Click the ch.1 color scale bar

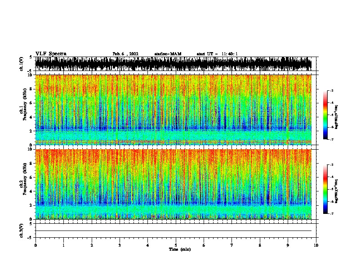325,115
